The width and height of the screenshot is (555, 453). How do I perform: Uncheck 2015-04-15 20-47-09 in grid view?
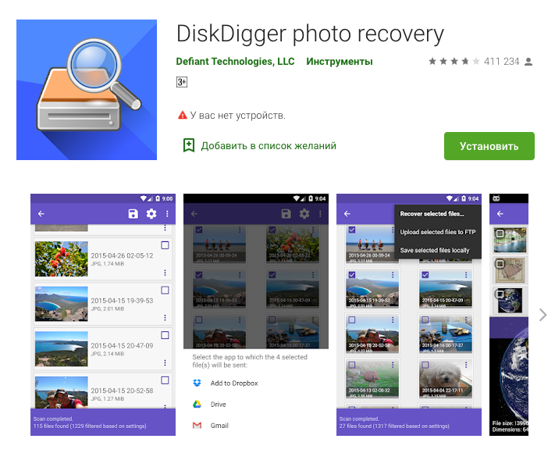point(425,274)
